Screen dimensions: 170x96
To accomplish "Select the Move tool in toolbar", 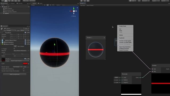I will pos(6,1).
